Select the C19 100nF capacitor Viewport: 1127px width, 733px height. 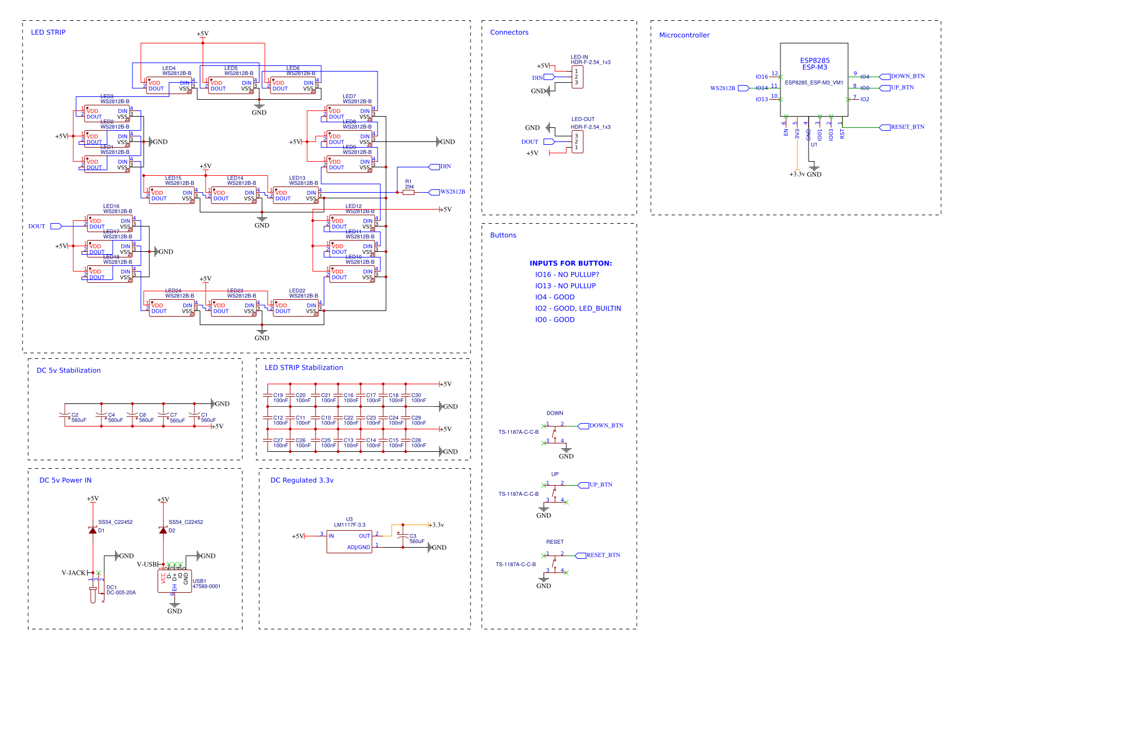coord(268,396)
